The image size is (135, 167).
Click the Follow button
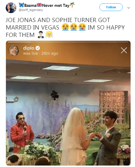[111, 7]
